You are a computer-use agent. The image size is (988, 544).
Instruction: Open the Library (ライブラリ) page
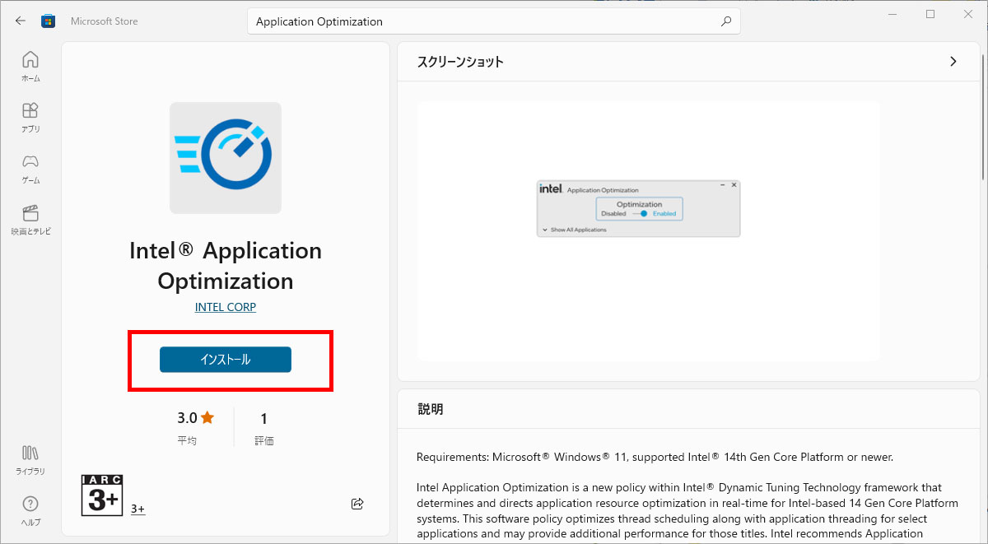(30, 460)
